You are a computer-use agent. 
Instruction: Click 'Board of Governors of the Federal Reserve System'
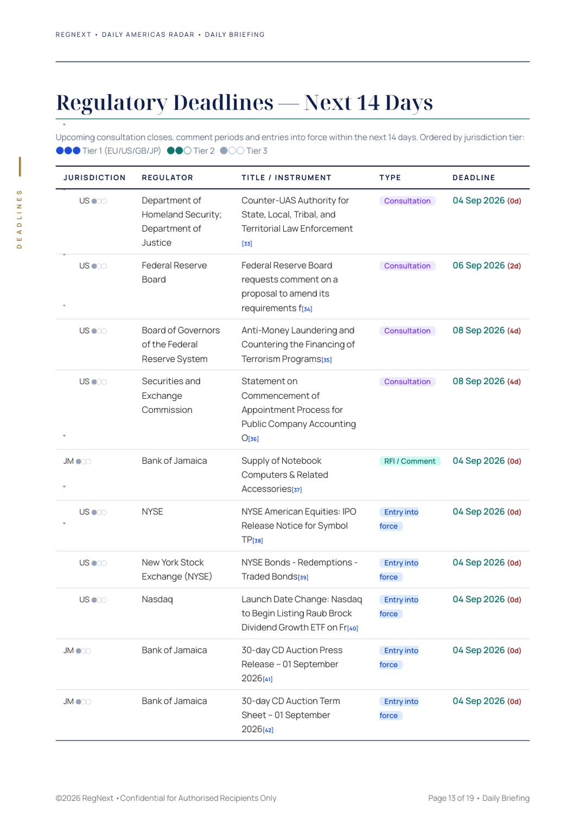pyautogui.click(x=181, y=345)
